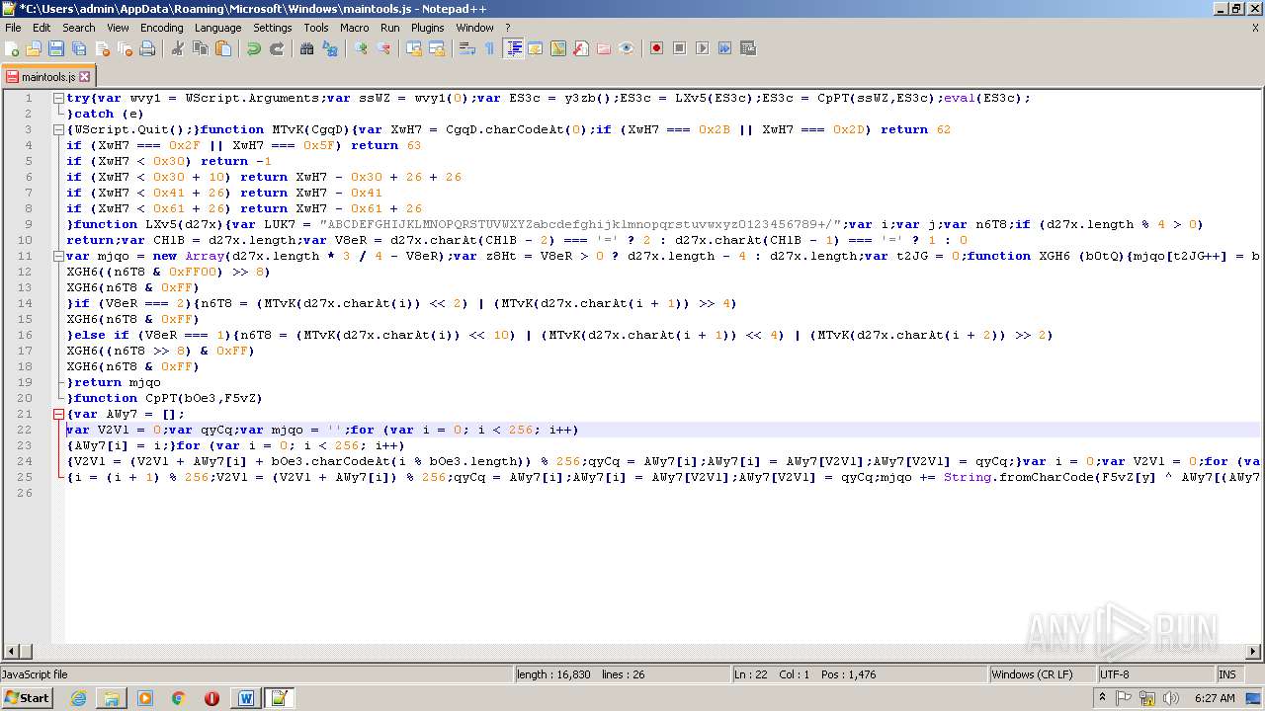Click the stop macro recording icon

[x=679, y=48]
